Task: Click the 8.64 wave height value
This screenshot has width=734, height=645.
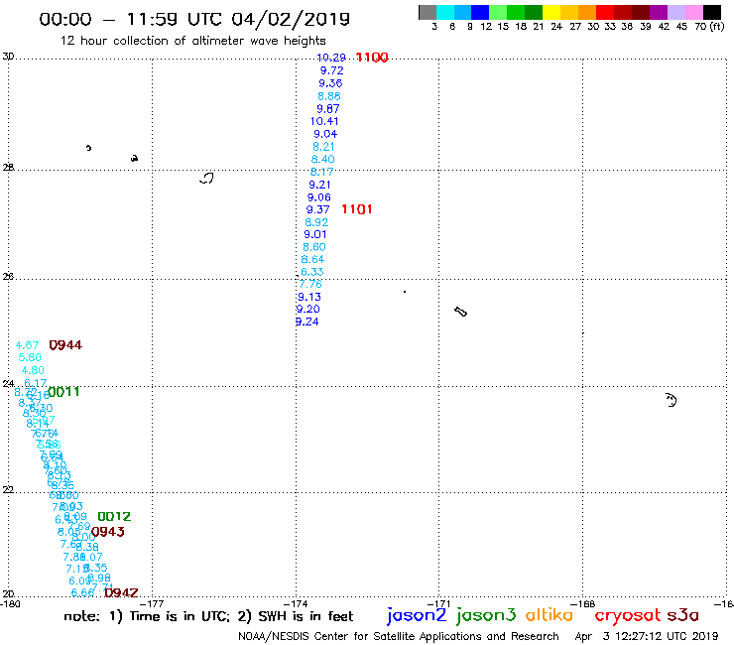Action: point(312,259)
